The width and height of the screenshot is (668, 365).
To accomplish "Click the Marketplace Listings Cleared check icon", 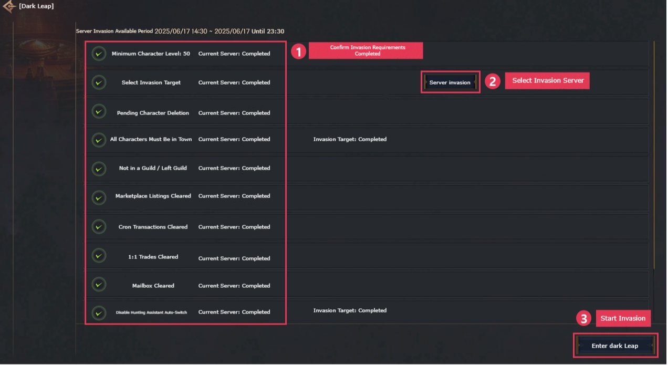I will [99, 197].
